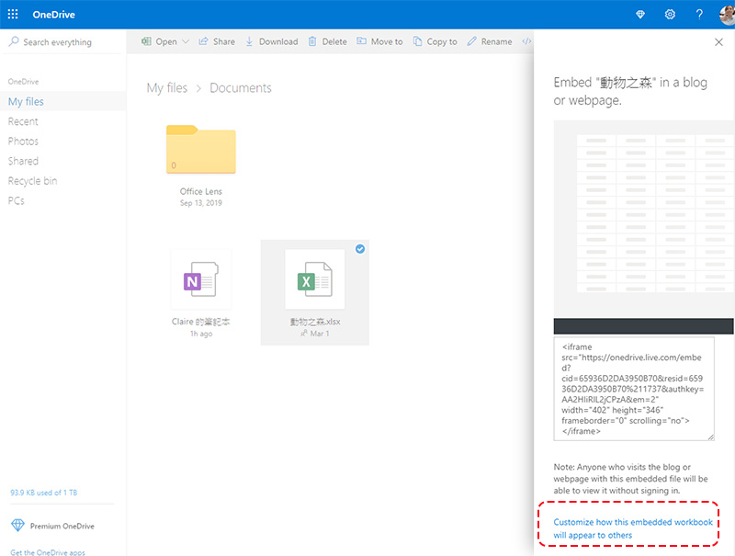Open the settings gear icon
735x556 pixels.
coord(670,15)
